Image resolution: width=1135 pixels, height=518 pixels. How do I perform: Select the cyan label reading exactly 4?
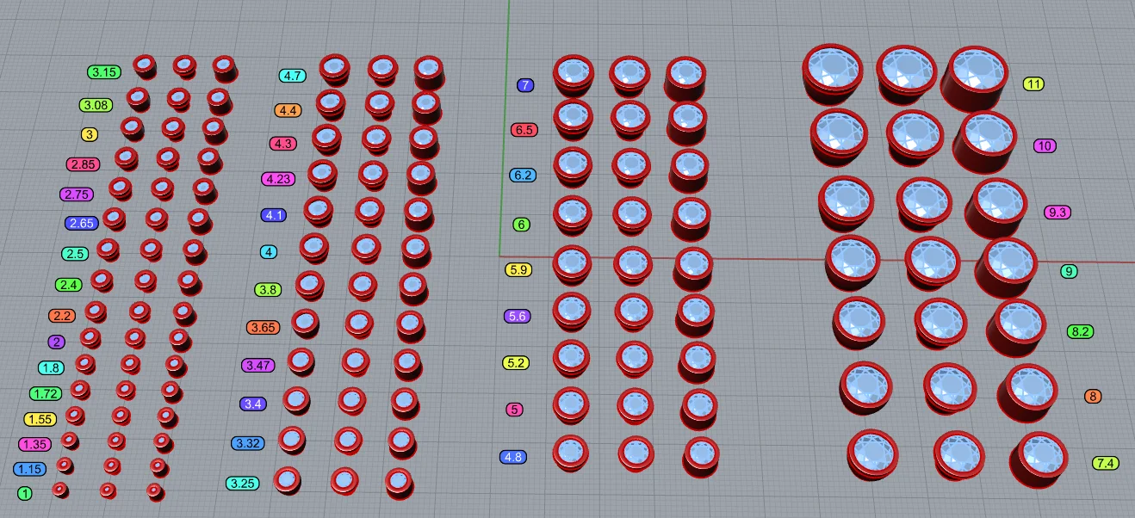pos(270,252)
